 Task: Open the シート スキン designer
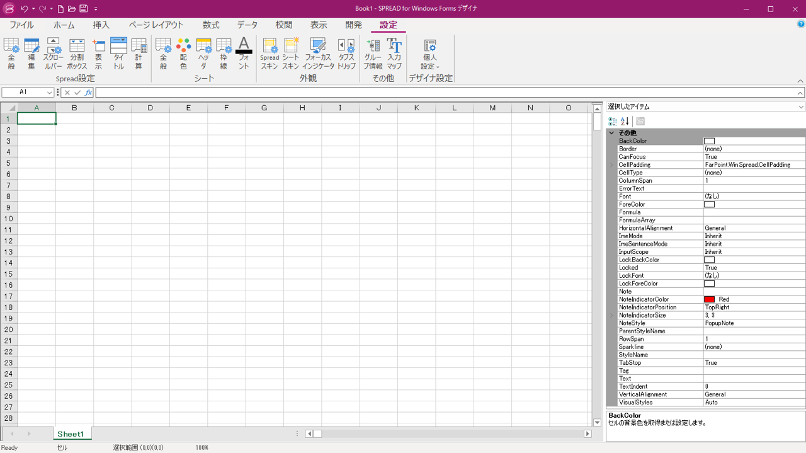(x=291, y=54)
